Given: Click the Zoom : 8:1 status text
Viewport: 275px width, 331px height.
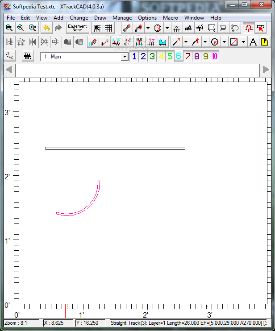Looking at the screenshot, I should pyautogui.click(x=16, y=323).
